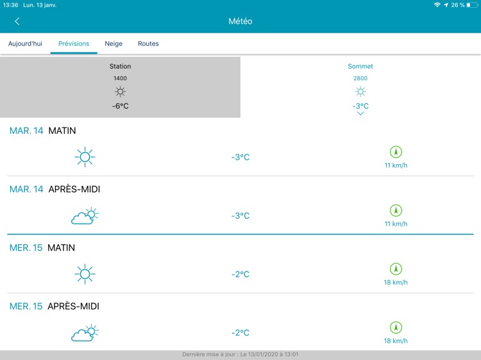Click wind compass icon for MAR. 14 APRÈS-MIDI

click(x=396, y=211)
